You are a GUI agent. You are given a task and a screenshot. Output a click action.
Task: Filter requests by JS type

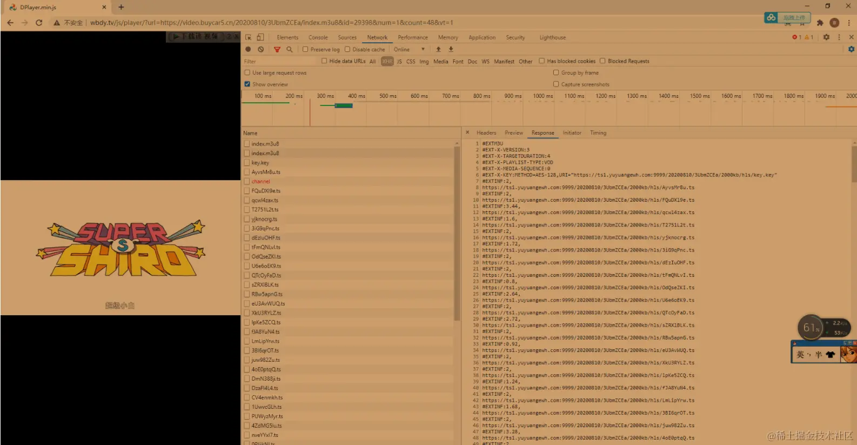click(399, 62)
